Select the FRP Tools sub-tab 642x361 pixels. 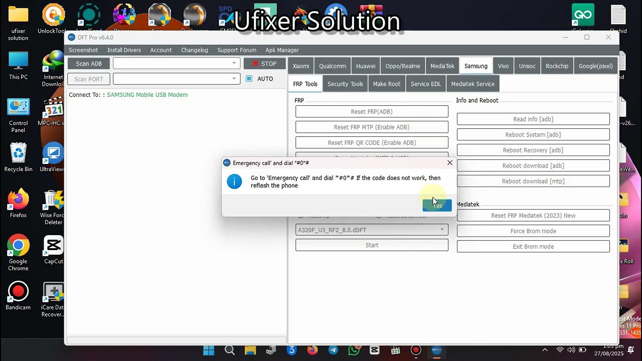tap(305, 84)
